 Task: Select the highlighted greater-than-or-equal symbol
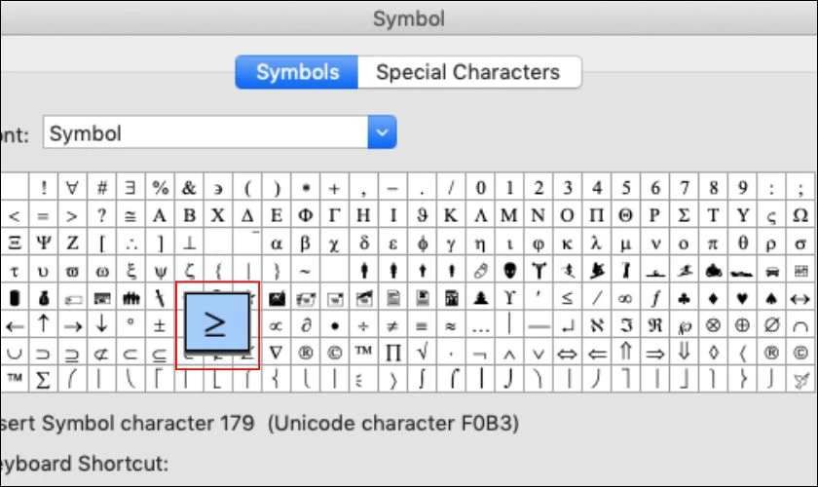(217, 322)
